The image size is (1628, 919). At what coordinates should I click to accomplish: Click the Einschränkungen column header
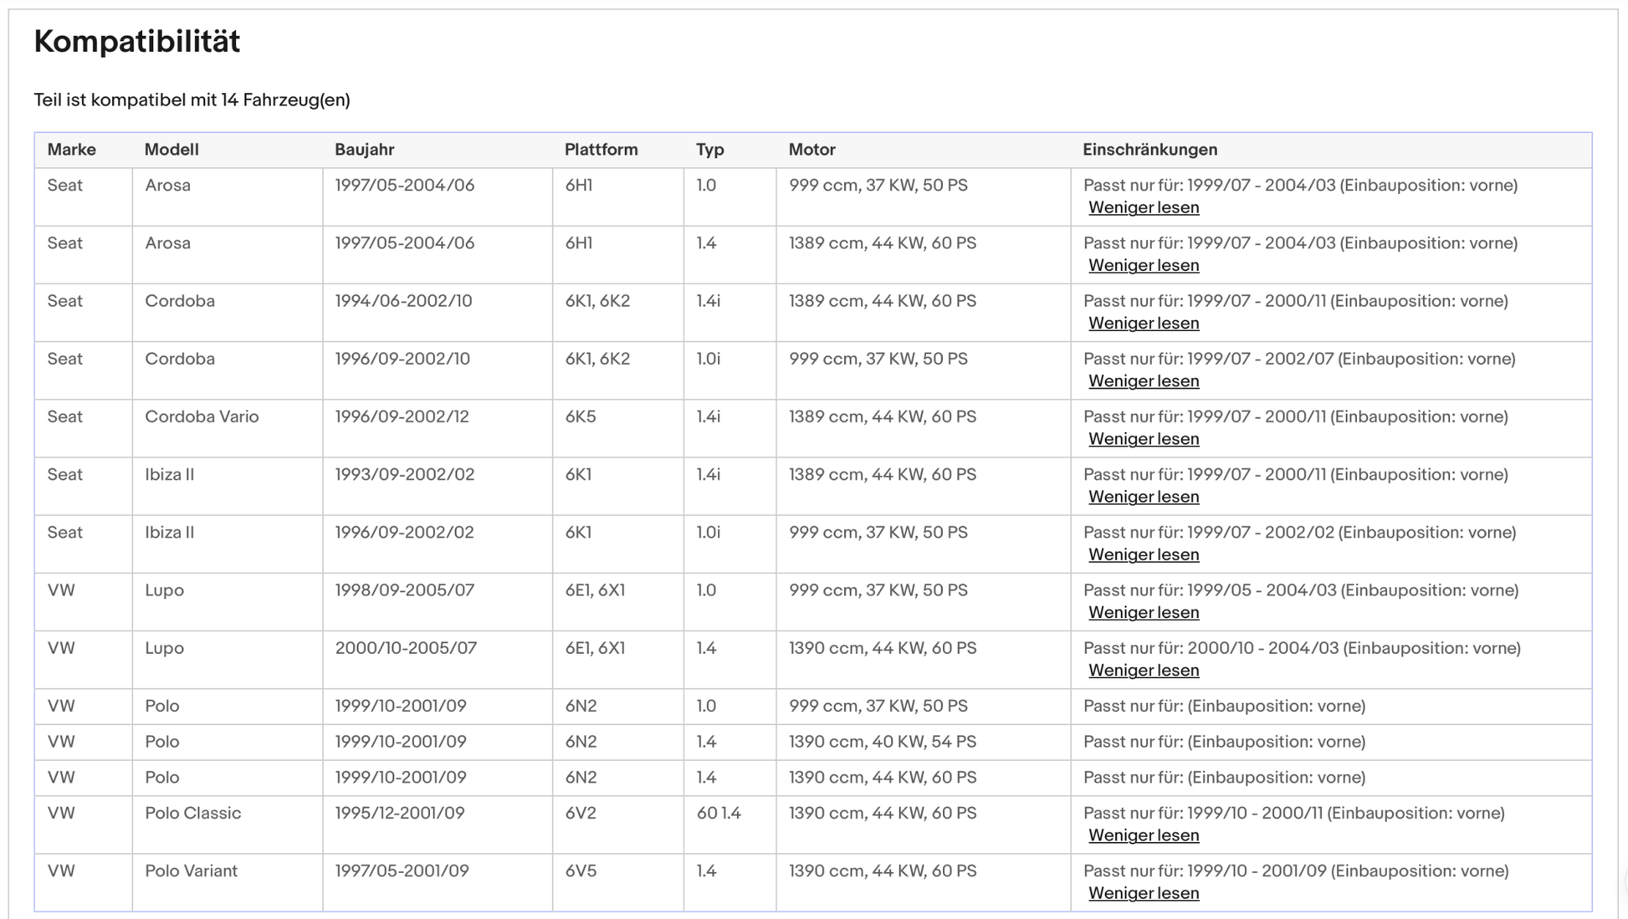1149,150
